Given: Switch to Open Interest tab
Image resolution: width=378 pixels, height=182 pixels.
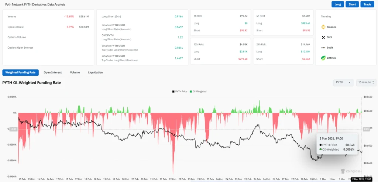Looking at the screenshot, I should pos(52,72).
